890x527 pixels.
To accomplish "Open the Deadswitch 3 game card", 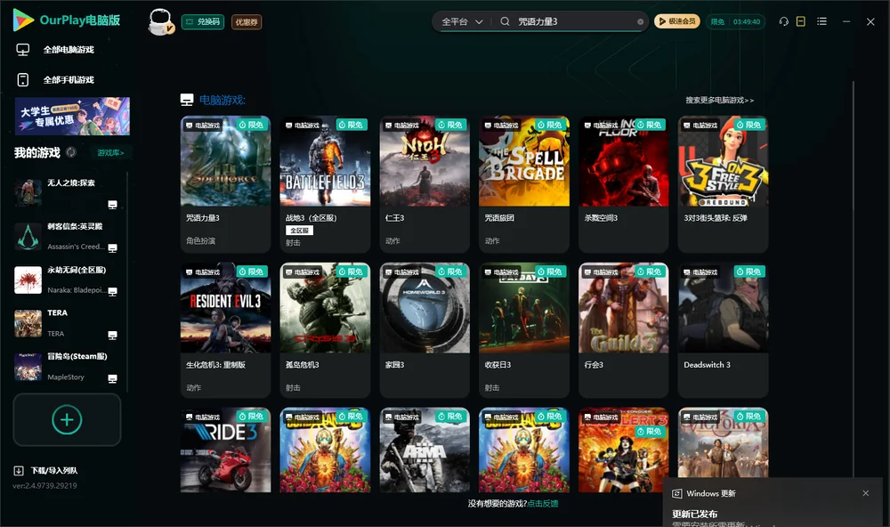I will click(x=723, y=330).
